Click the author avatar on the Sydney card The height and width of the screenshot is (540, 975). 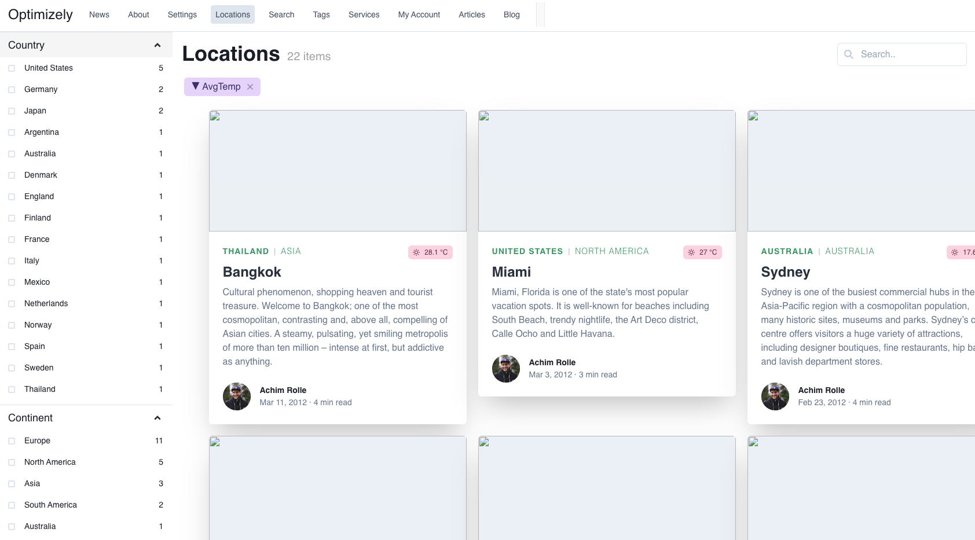[x=775, y=396]
